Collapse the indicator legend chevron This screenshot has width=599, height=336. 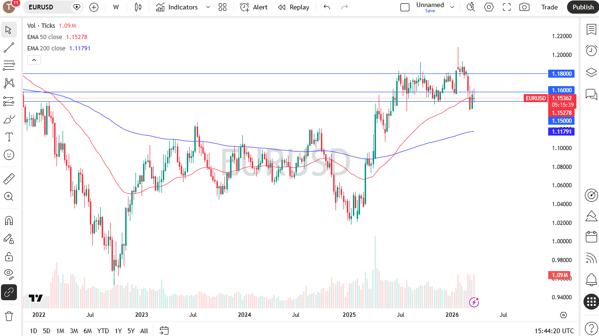pos(34,60)
